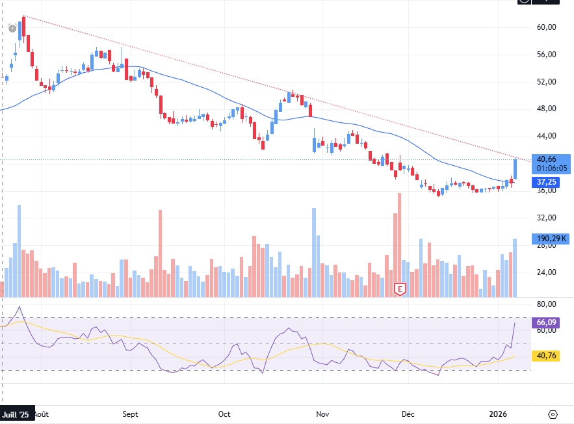Click the Oct label on time axis
Screen dimensions: 574x424
coord(224,414)
